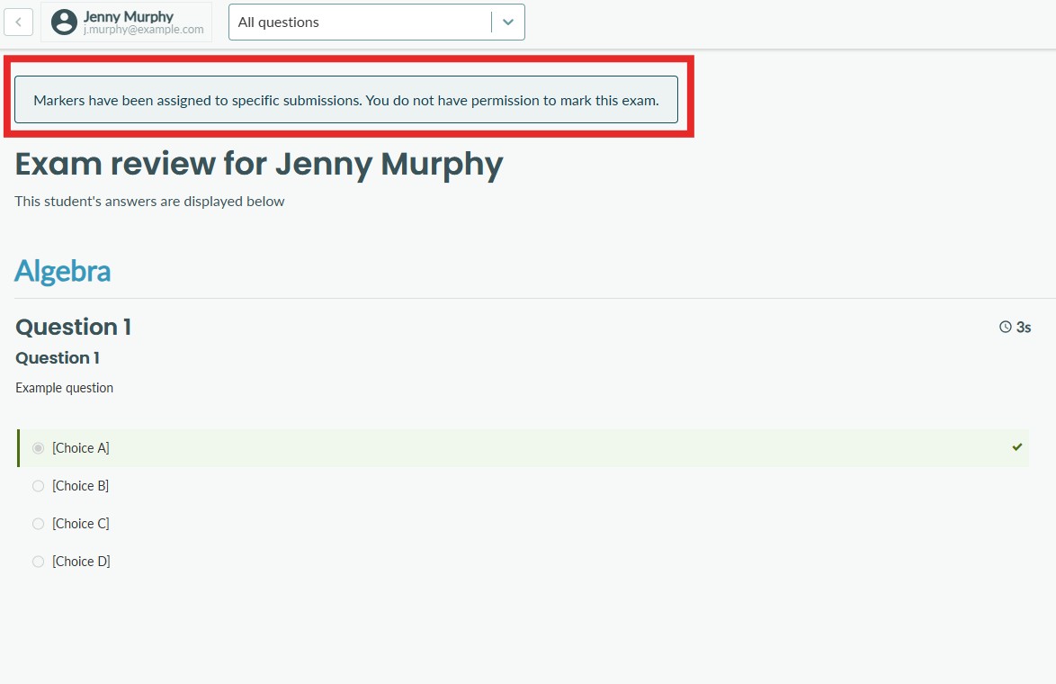The height and width of the screenshot is (684, 1056).
Task: Click the Algebra section heading
Action: 63,271
